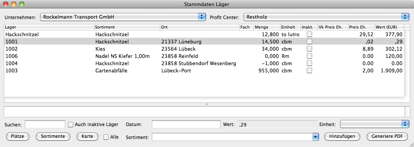Image resolution: width=414 pixels, height=147 pixels.
Task: Open the Unternehmen dropdown
Action: coord(123,17)
